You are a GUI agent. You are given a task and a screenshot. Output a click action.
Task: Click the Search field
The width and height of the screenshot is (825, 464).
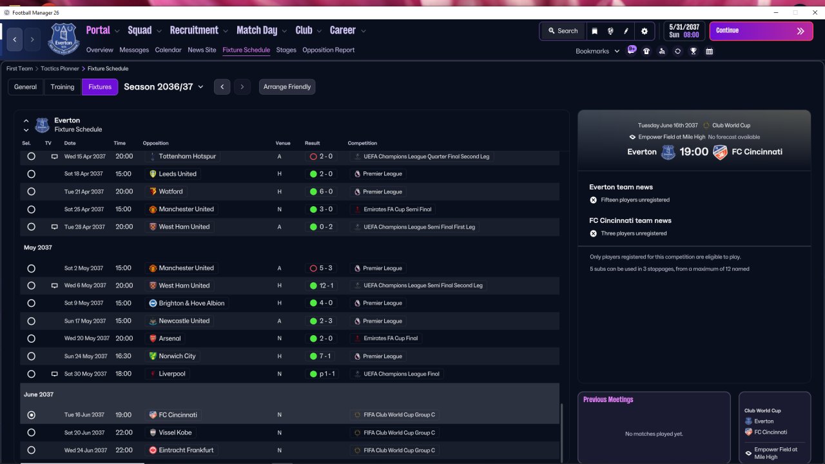tap(563, 31)
